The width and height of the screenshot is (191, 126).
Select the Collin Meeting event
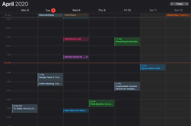(x=50, y=84)
